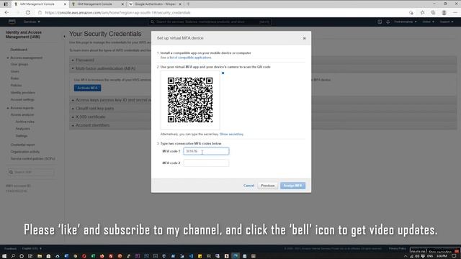
Task: Open Settings under Access analyzer
Action: click(22, 136)
